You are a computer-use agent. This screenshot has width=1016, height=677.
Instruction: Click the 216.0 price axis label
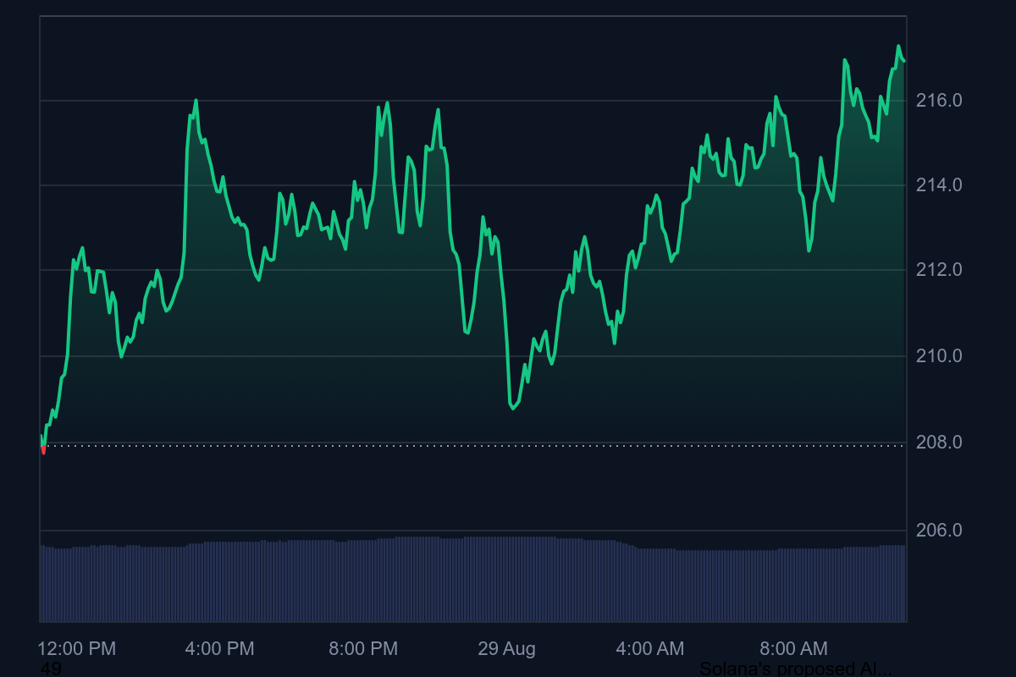click(x=939, y=101)
